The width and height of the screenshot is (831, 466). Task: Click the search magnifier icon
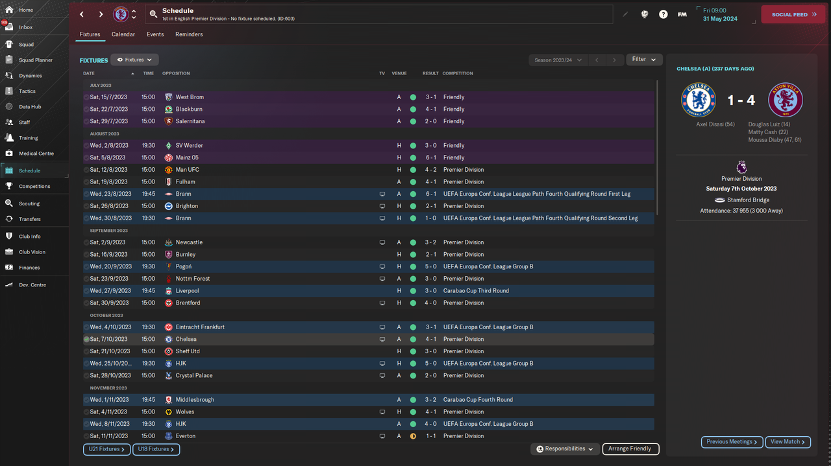point(153,14)
